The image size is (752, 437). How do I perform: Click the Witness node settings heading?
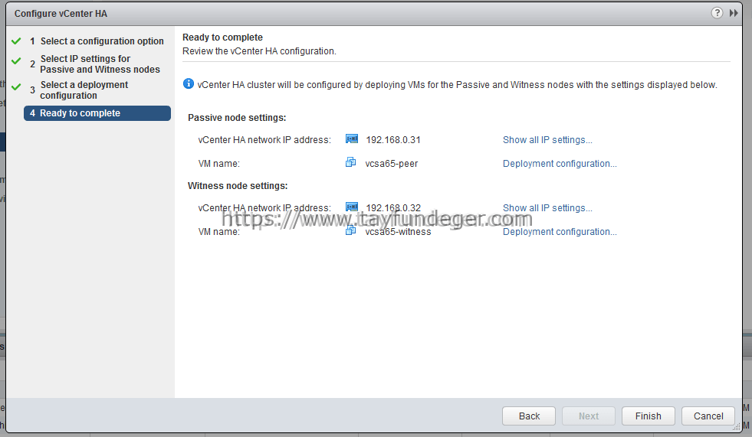[x=238, y=186]
